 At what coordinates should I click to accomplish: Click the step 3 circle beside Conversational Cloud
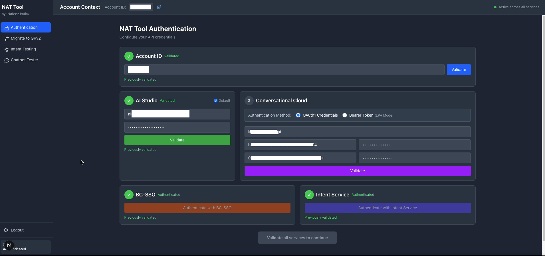(249, 101)
